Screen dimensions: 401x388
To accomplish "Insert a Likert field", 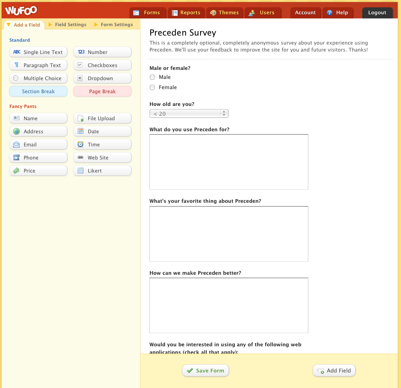I will (102, 171).
